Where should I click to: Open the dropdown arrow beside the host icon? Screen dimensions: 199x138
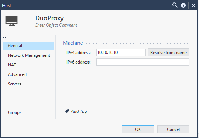23,21
